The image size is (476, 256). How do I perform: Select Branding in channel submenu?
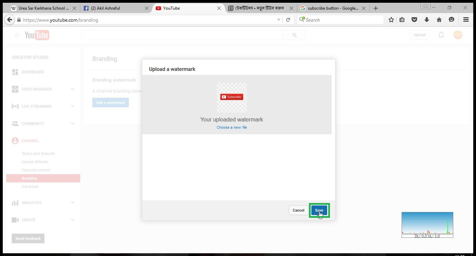pos(43,178)
